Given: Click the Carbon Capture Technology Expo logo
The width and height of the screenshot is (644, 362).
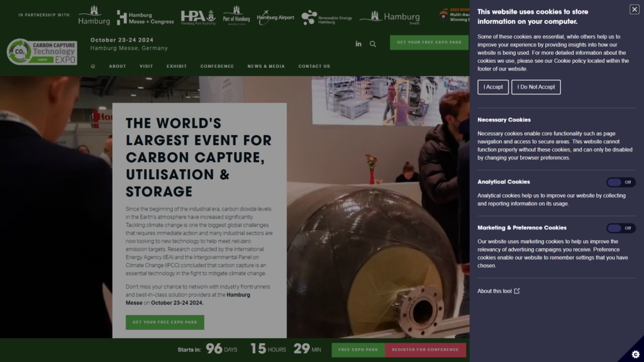Looking at the screenshot, I should click(42, 52).
